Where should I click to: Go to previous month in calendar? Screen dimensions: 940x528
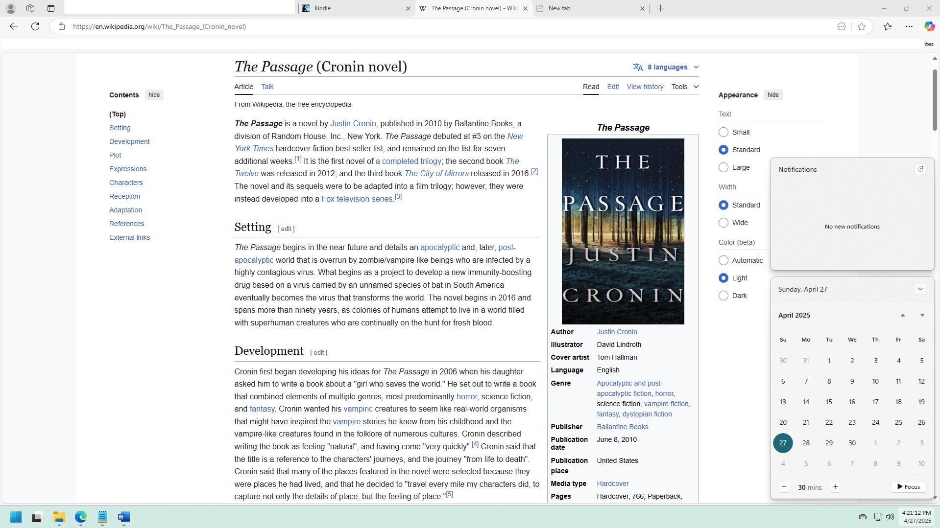click(x=903, y=315)
